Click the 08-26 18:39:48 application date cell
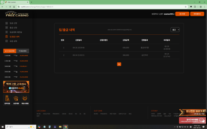 coord(79,48)
